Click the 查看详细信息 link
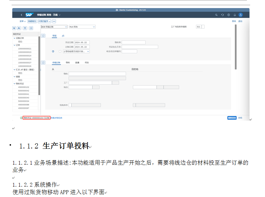 click(x=56, y=118)
